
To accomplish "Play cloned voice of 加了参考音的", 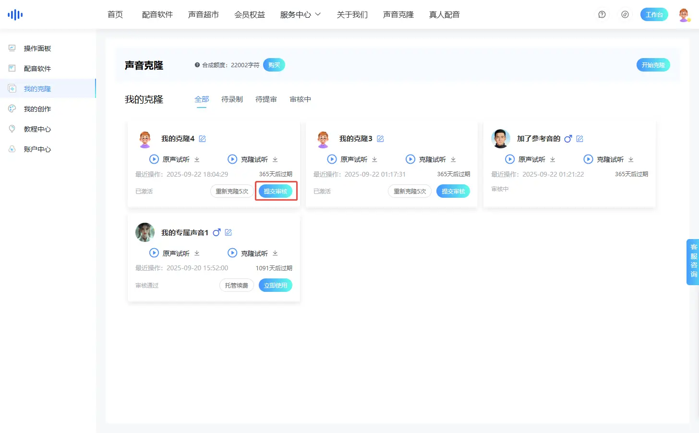I will pyautogui.click(x=588, y=159).
